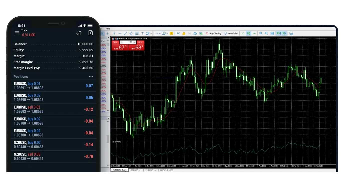Screen dimensions: 342x192
Task: Select the Trendline drawing tool
Action: click(125, 33)
